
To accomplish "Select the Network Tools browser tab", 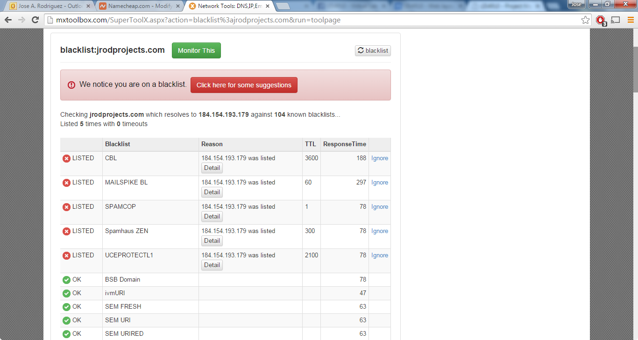I will [x=229, y=7].
